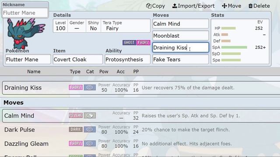Click Dark Pulse flinch description text
Screen dimensions: 280x157
tap(185, 130)
